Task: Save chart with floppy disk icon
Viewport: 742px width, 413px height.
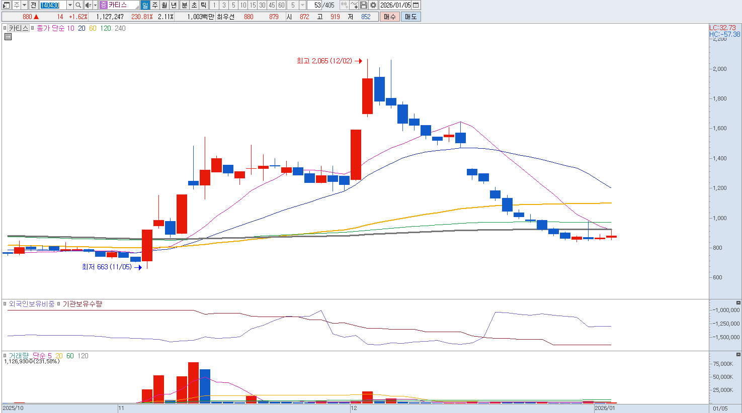Action: pos(364,5)
